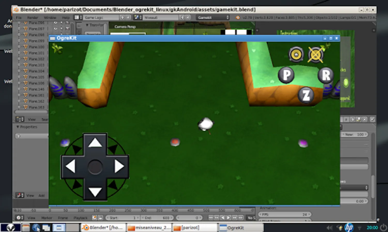This screenshot has height=232, width=388.
Task: Open the taskbar file manager icon
Action: 26,228
